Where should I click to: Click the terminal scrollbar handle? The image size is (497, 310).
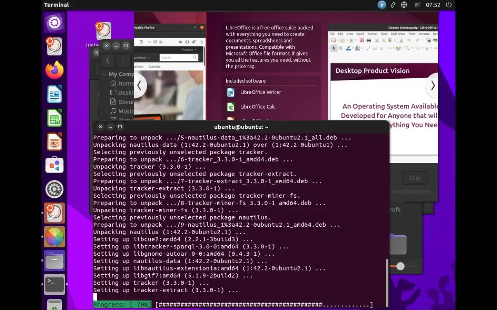[x=387, y=282]
